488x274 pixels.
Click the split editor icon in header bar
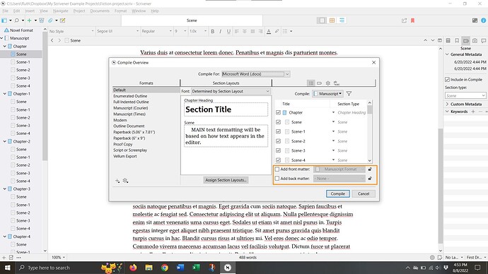pyautogui.click(x=440, y=41)
